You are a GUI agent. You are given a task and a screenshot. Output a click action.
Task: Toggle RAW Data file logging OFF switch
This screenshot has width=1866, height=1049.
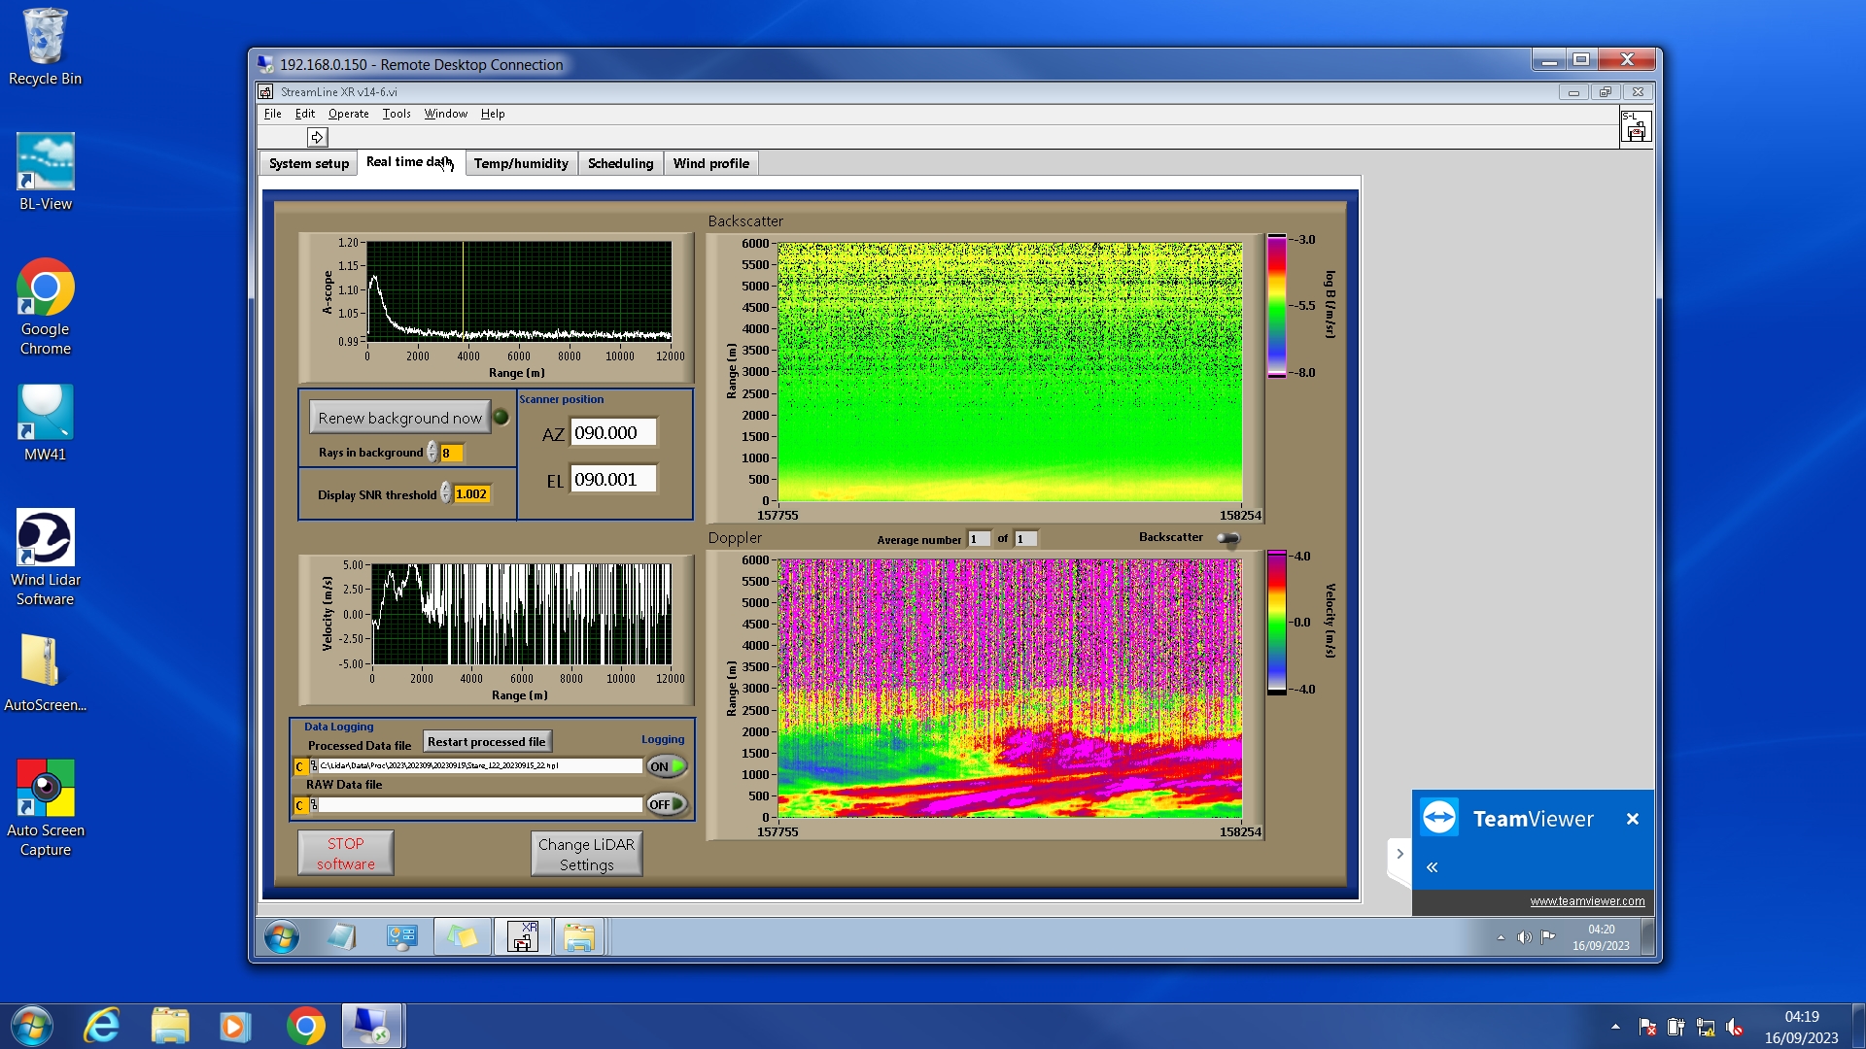pyautogui.click(x=667, y=804)
